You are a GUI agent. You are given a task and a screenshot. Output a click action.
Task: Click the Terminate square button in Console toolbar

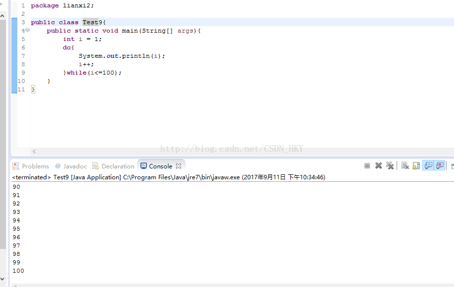(x=367, y=166)
